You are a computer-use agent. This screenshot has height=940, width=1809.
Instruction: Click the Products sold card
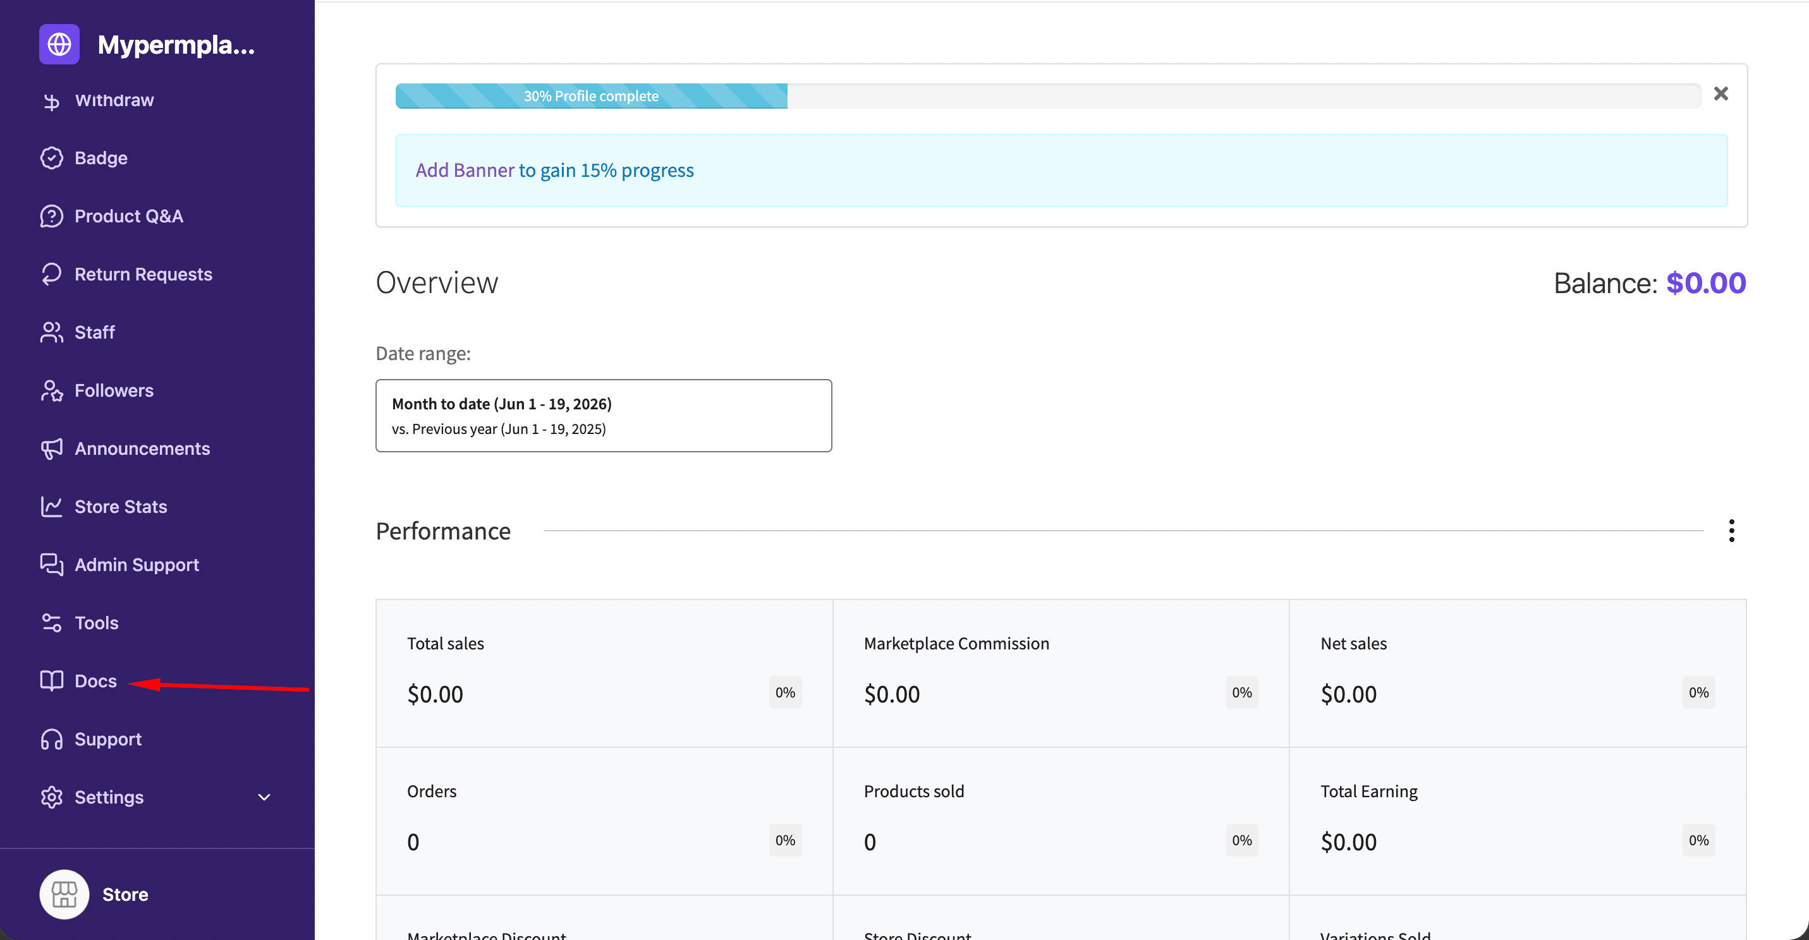tap(1061, 821)
